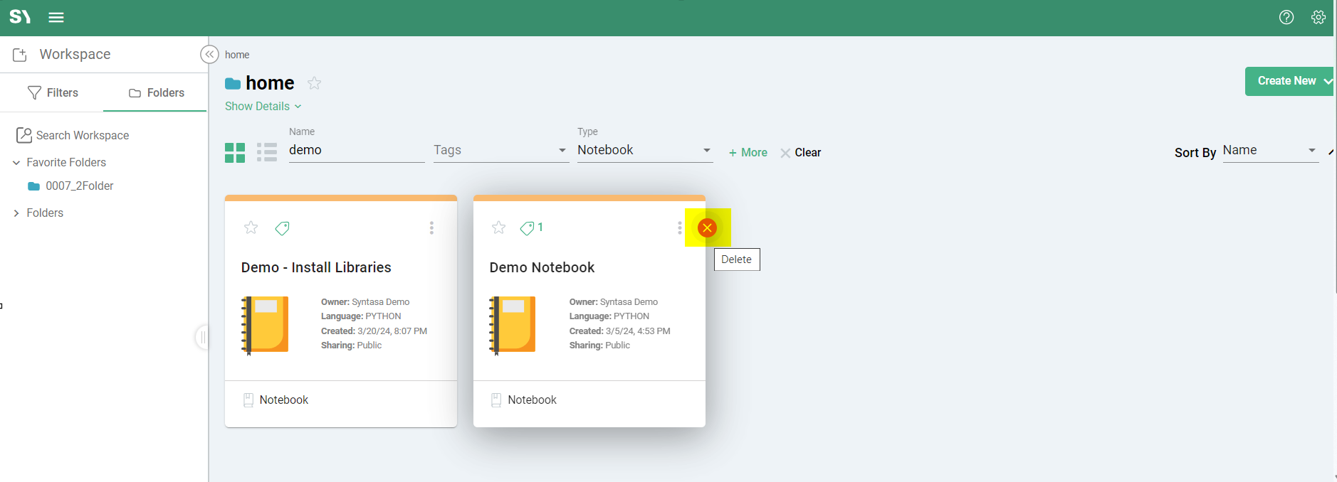Click the red Delete button on Demo Notebook
Screen dimensions: 1337x482
click(707, 227)
